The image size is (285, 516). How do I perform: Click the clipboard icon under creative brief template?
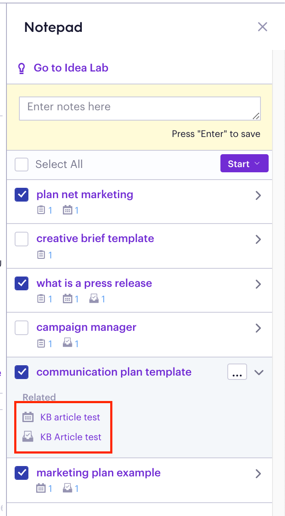tap(41, 255)
